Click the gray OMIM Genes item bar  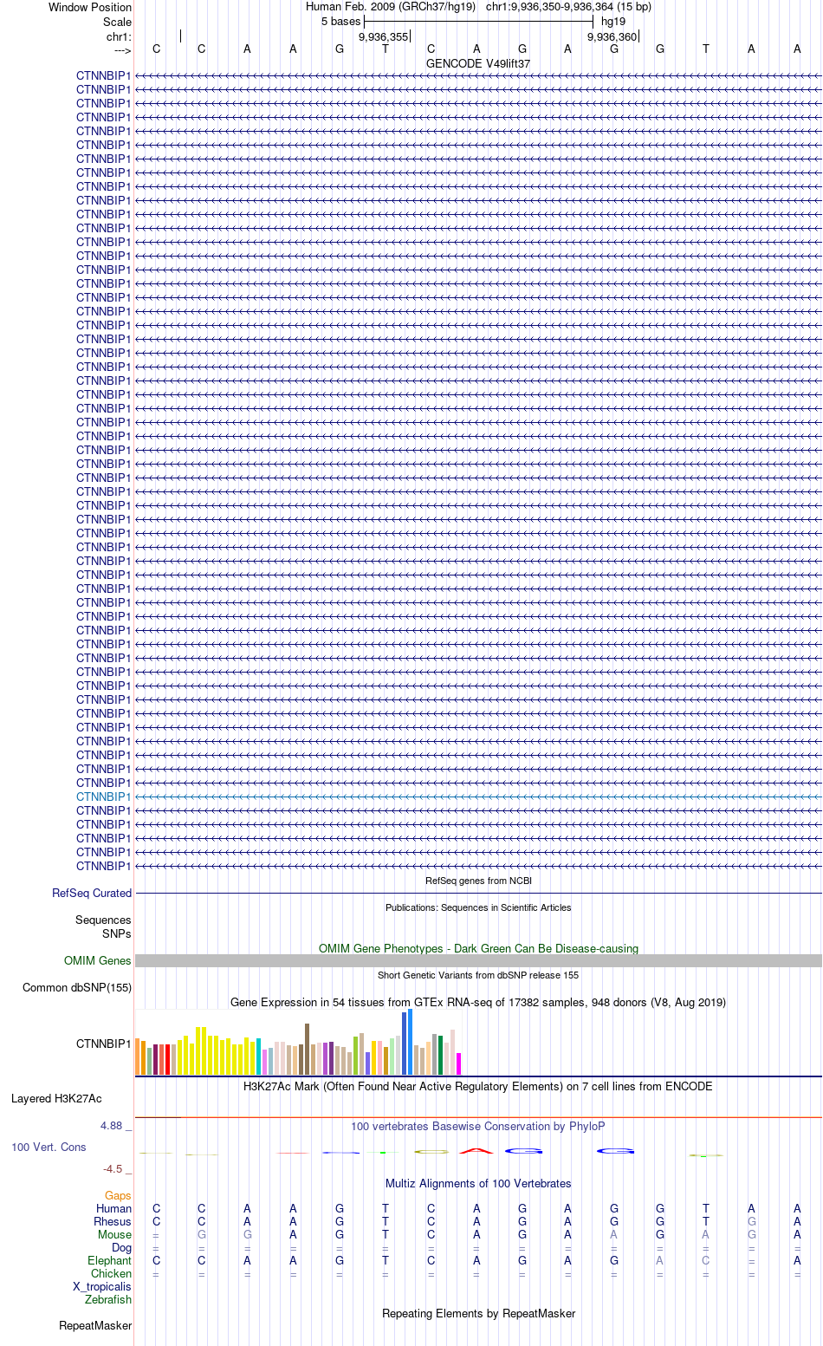click(x=478, y=961)
